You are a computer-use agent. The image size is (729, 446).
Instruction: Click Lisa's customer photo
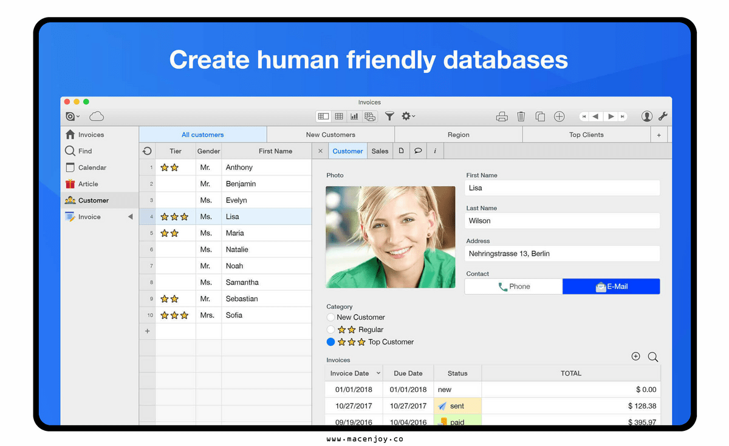click(x=391, y=237)
